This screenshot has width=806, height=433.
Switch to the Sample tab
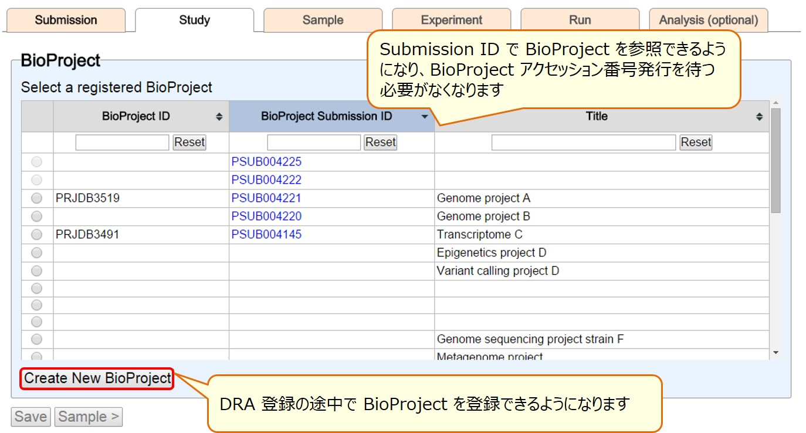tap(323, 20)
